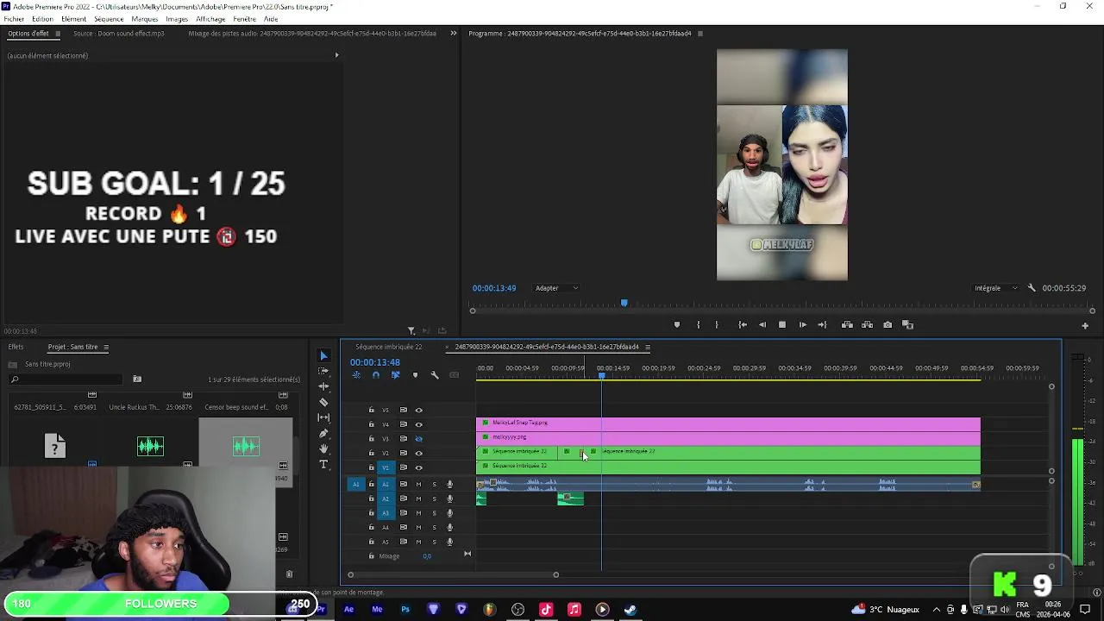Select the Slip tool
The height and width of the screenshot is (621, 1104).
[x=323, y=417]
